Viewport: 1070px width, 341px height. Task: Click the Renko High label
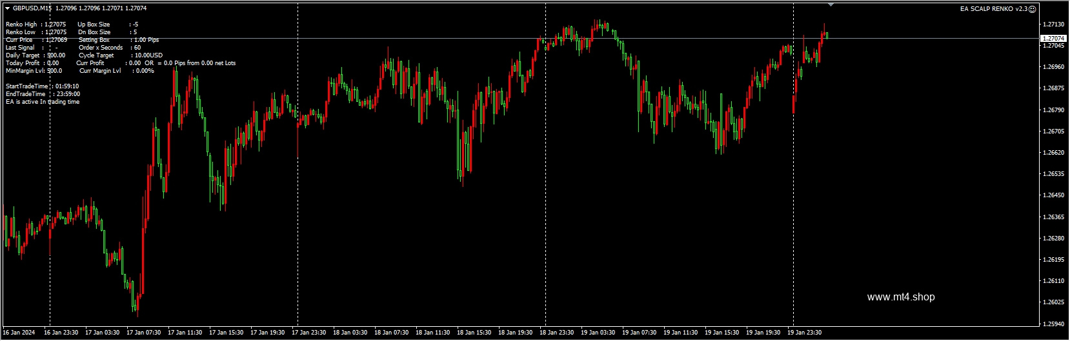click(21, 24)
